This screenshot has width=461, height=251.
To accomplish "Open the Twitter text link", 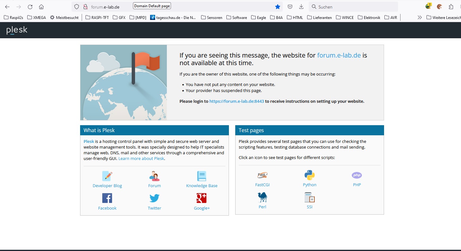I will coord(155,208).
